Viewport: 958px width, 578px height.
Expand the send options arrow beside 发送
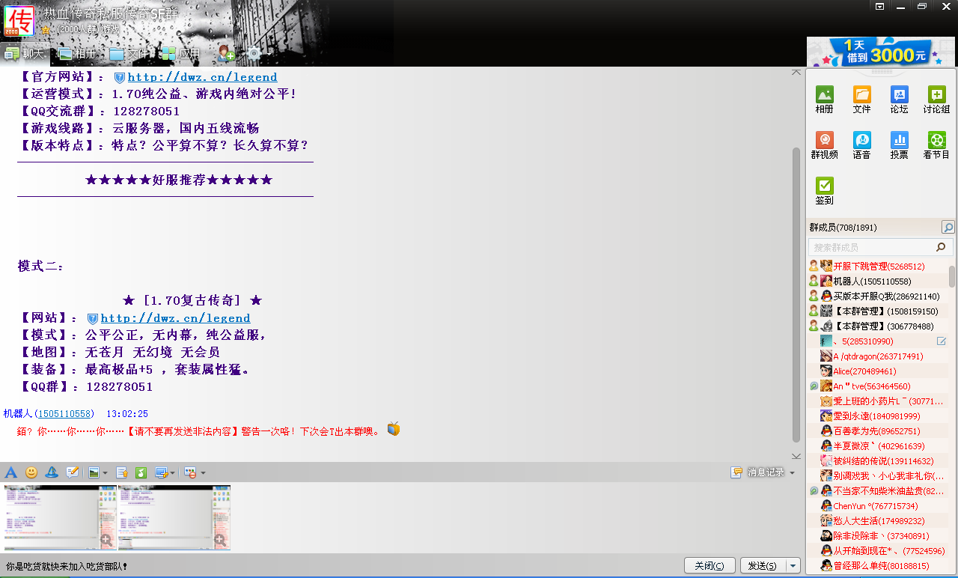coord(793,566)
